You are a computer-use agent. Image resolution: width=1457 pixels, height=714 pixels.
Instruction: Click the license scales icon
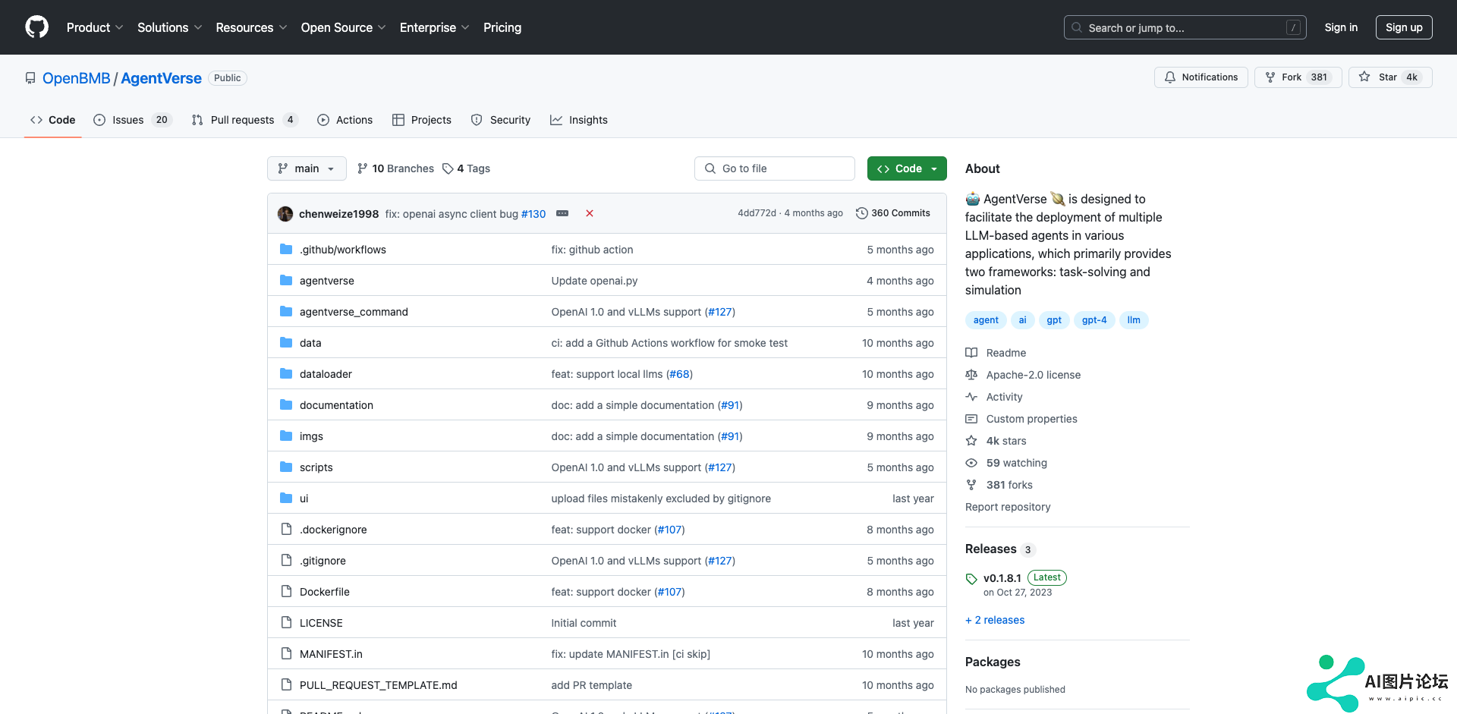coord(971,375)
